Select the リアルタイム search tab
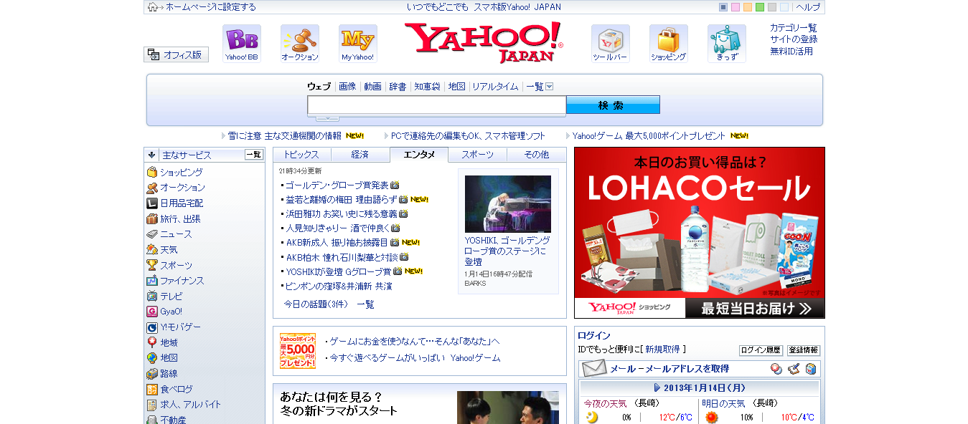 (x=495, y=87)
